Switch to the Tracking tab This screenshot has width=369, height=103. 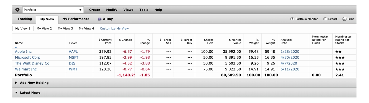coord(25,19)
